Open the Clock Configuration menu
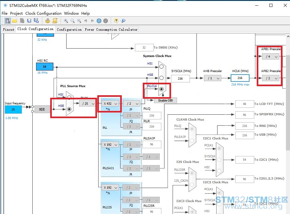The width and height of the screenshot is (290, 214). (x=43, y=13)
